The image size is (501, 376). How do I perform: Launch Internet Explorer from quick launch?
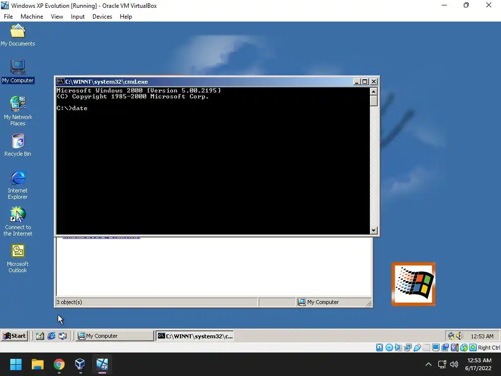51,336
